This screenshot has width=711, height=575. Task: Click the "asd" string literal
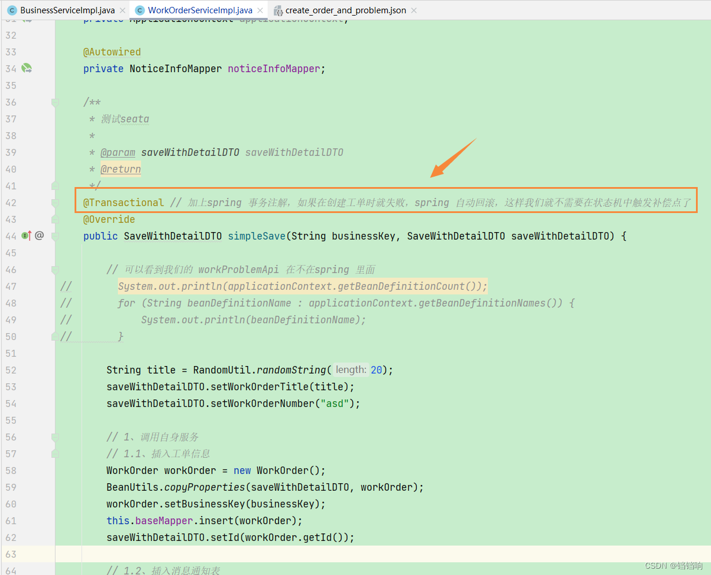pyautogui.click(x=335, y=404)
